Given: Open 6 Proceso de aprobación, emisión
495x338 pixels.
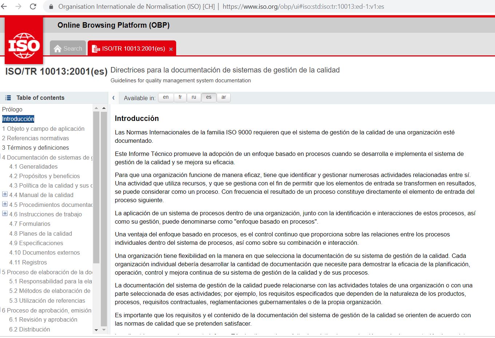Looking at the screenshot, I should (x=47, y=310).
